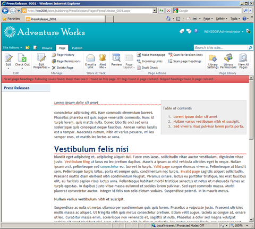Viewport: 255px width, 229px height.
Task: Click the Search this site input field
Action: click(220, 48)
